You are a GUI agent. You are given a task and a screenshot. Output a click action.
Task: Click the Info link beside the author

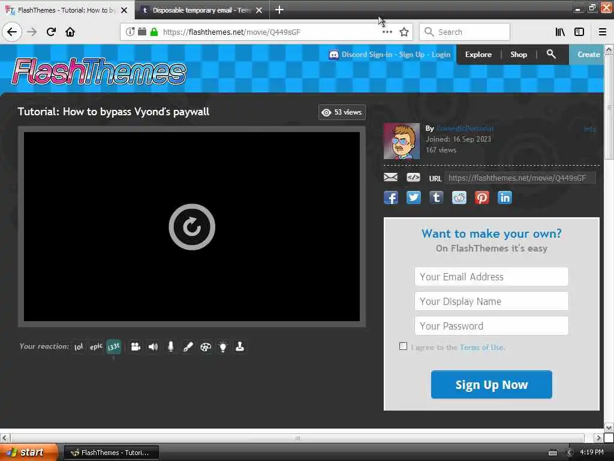590,128
